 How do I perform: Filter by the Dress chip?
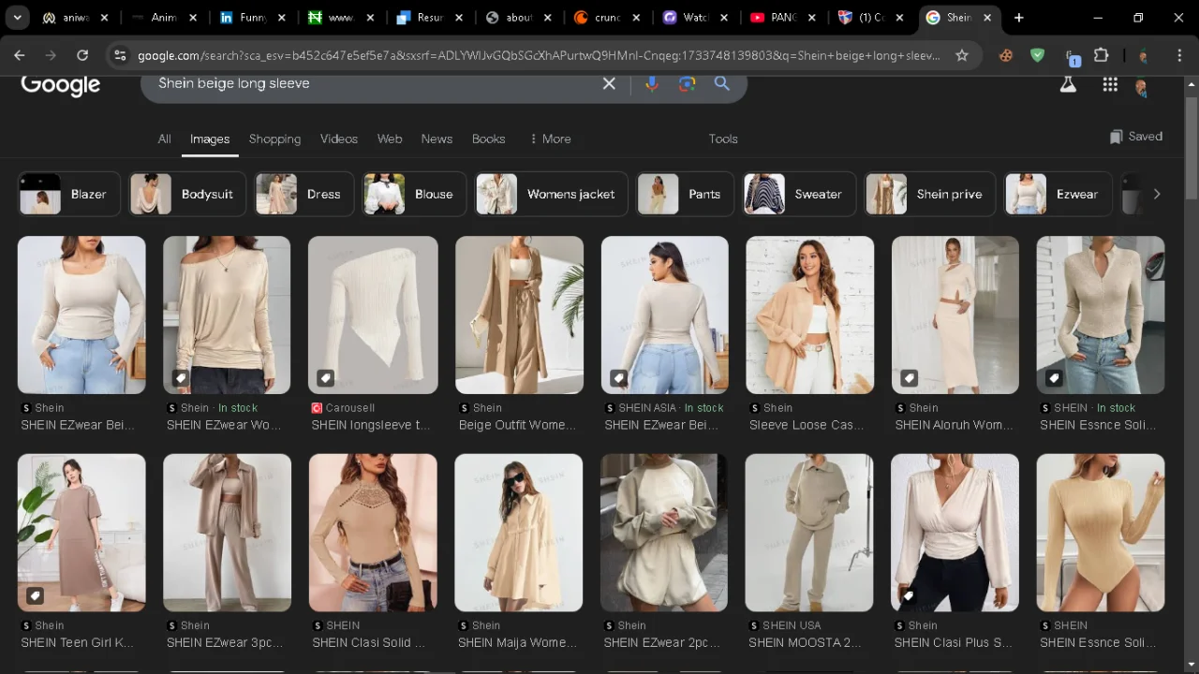click(x=304, y=194)
